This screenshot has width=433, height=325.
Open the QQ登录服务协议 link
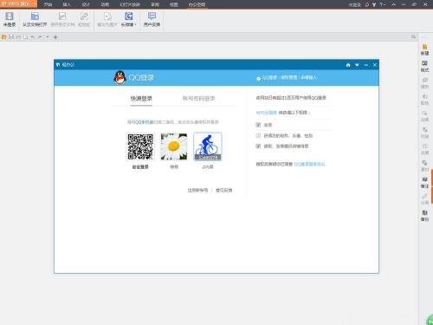[309, 164]
